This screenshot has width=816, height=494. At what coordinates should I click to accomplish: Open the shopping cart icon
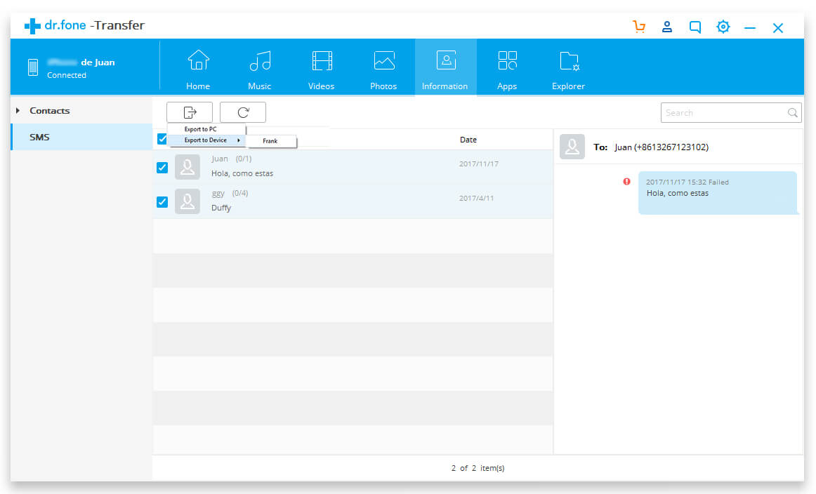coord(638,27)
